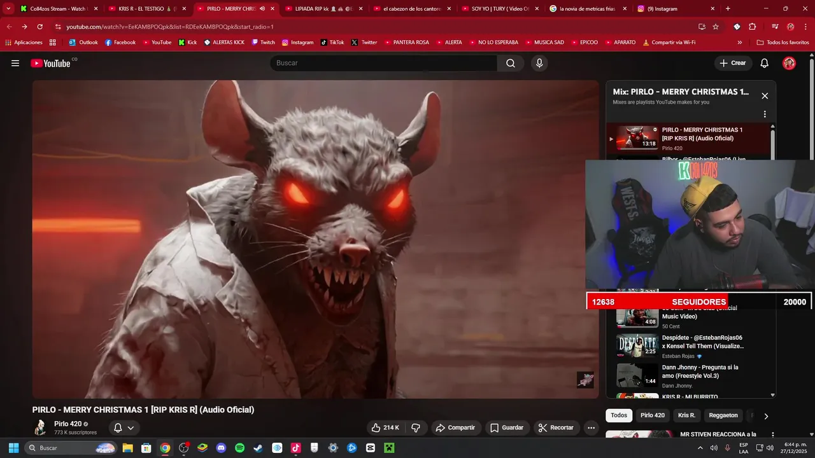Click the Recortar clip button
Image resolution: width=815 pixels, height=458 pixels.
556,427
